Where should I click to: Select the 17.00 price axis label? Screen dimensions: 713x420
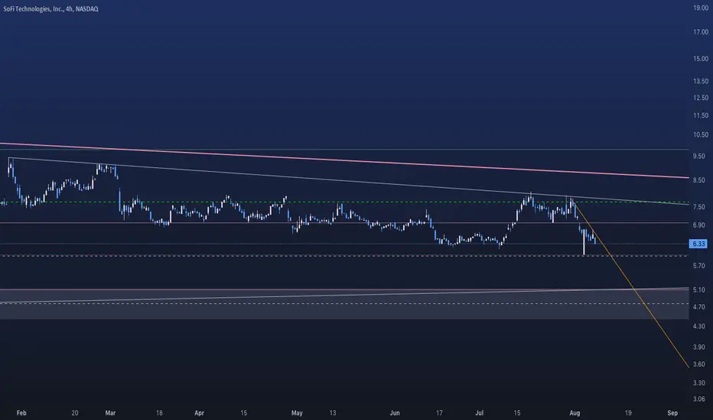click(x=701, y=32)
